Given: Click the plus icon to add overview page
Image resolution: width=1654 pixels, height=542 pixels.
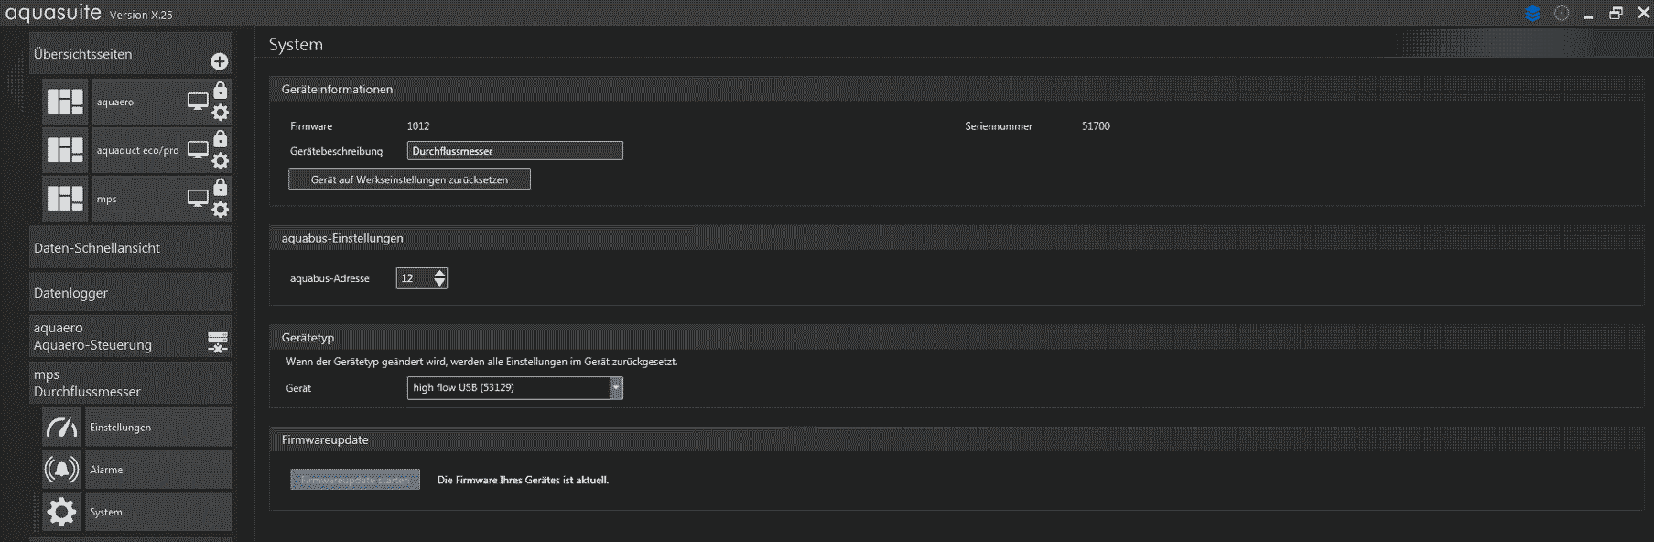Looking at the screenshot, I should click(x=219, y=61).
